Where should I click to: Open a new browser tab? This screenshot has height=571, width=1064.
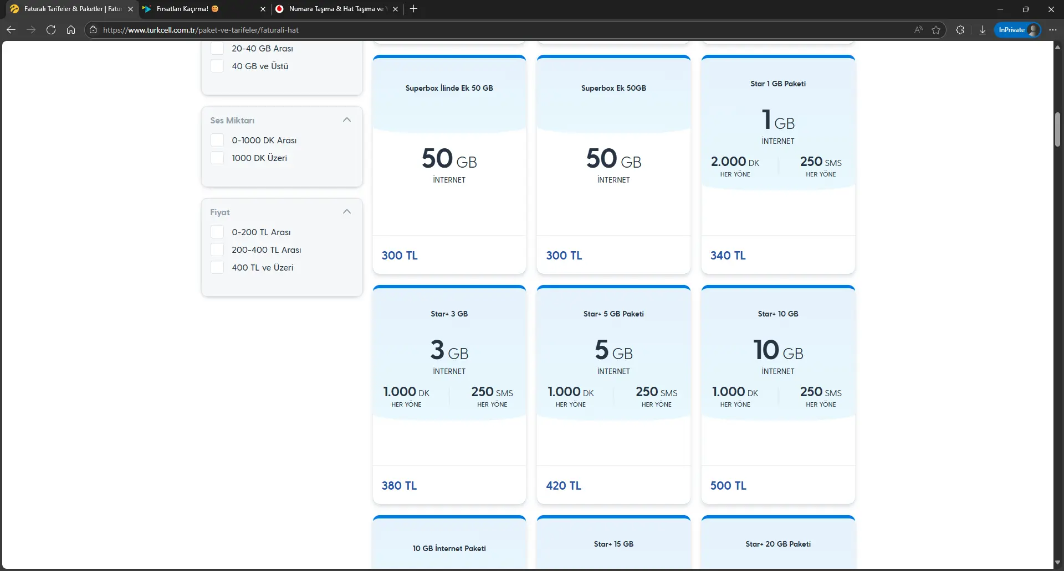[x=413, y=9]
